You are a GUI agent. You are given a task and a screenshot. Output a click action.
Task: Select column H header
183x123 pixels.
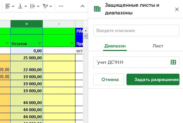[x=27, y=24]
